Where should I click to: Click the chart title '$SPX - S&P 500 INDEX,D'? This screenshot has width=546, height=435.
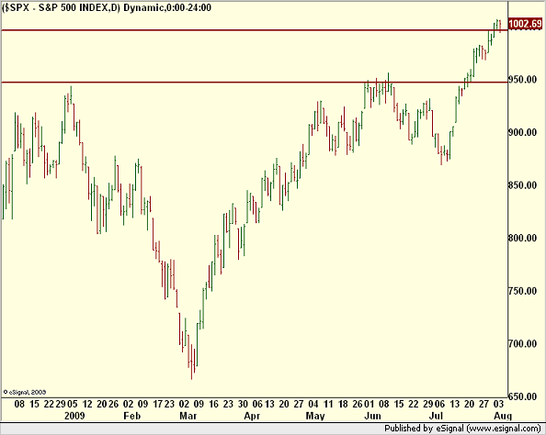coord(61,7)
